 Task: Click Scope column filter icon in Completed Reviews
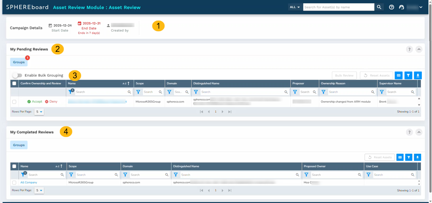(71, 175)
